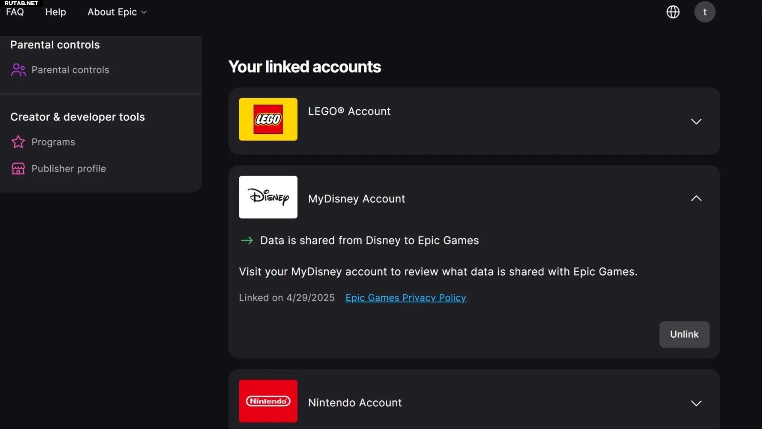Click the Nintendo logo thumbnail
Viewport: 762px width, 429px height.
pos(268,401)
